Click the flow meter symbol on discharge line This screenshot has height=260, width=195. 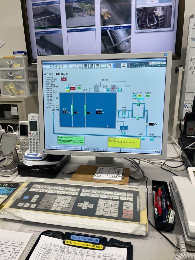147,124
